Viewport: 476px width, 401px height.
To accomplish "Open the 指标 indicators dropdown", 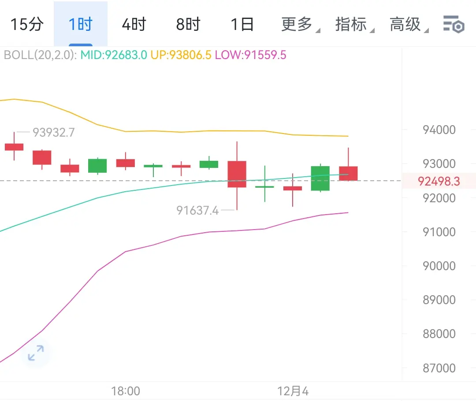I will click(354, 24).
